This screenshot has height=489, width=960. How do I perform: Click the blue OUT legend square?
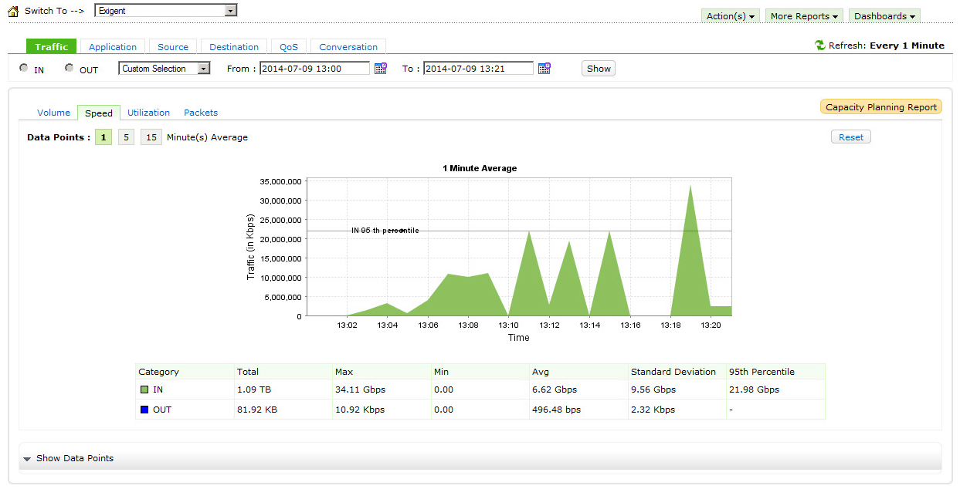(144, 410)
